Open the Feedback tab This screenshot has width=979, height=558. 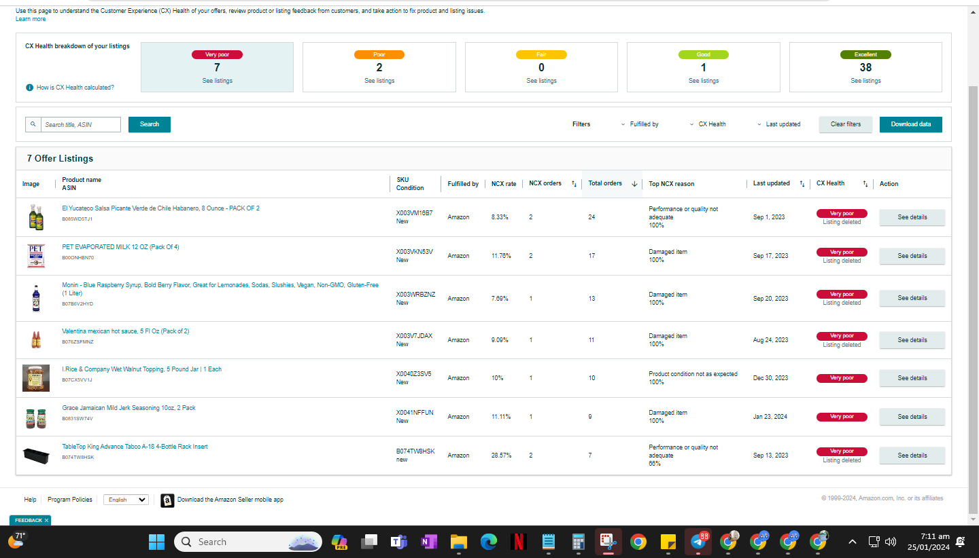pos(28,521)
